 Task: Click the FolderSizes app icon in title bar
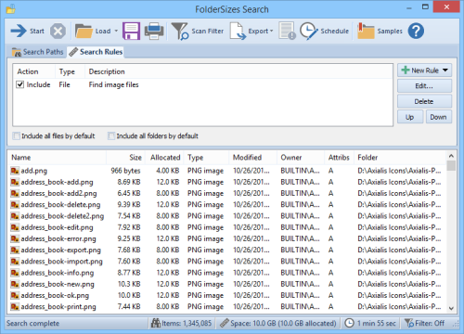pos(10,8)
